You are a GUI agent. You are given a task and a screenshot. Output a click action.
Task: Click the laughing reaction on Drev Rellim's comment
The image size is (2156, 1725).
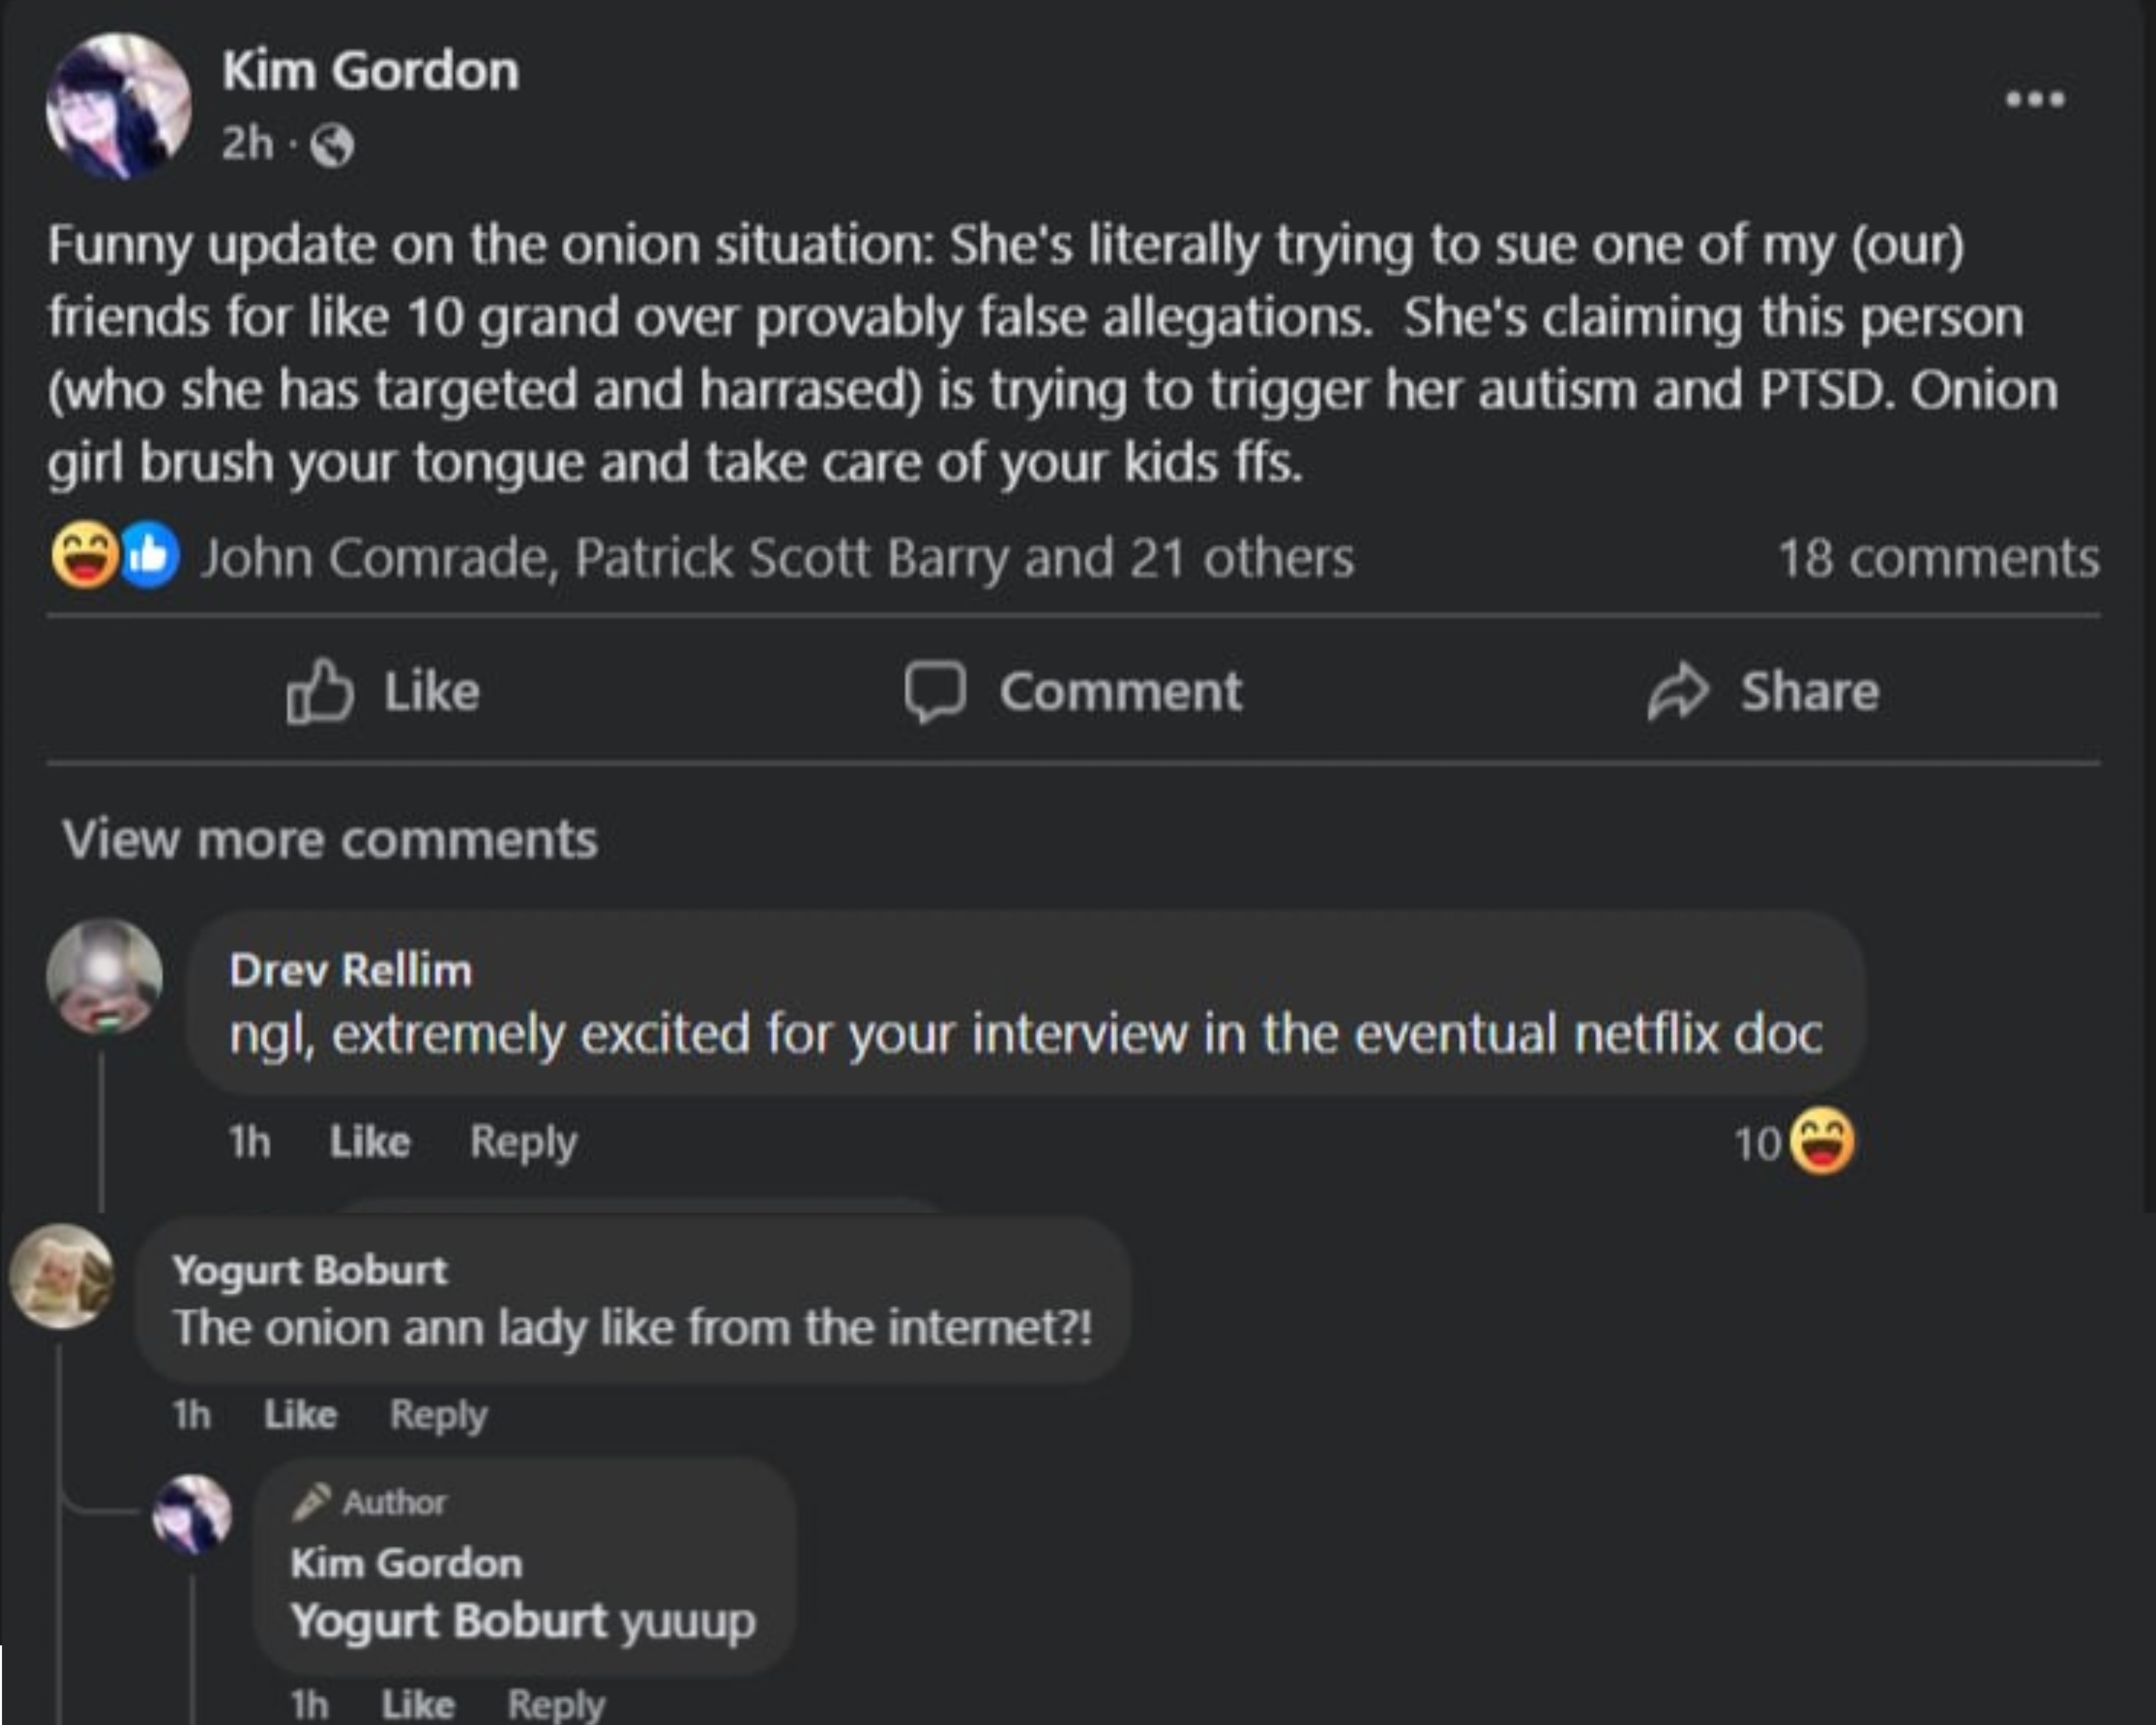[x=1821, y=1142]
